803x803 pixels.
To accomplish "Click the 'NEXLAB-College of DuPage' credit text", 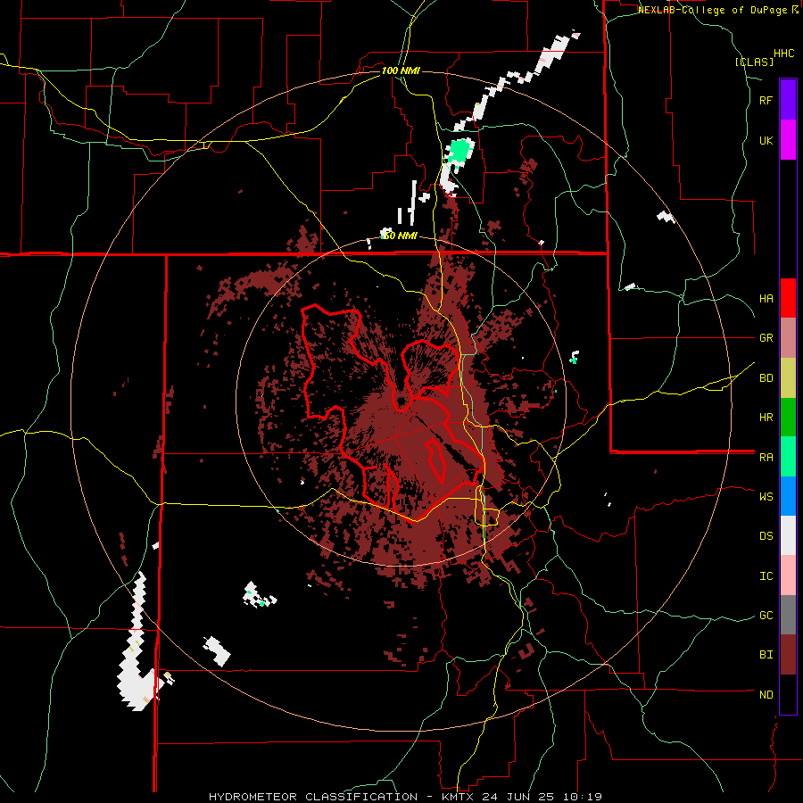I will tap(712, 10).
